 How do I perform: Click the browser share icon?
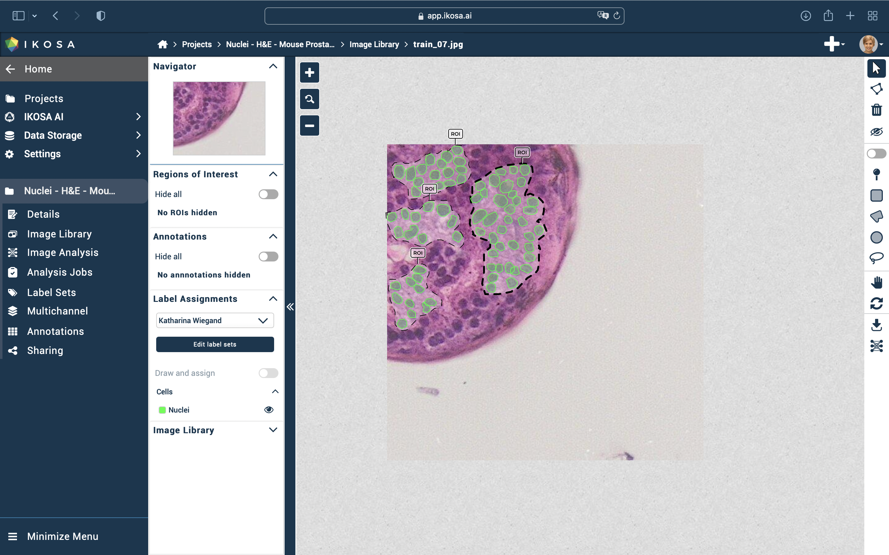[x=828, y=15]
